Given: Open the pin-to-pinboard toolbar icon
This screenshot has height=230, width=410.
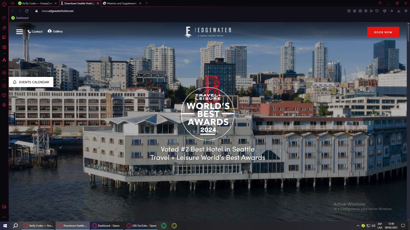Looking at the screenshot, I should [x=355, y=11].
